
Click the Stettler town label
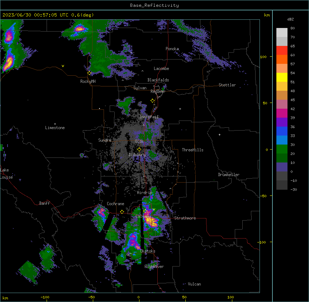pos(227,85)
